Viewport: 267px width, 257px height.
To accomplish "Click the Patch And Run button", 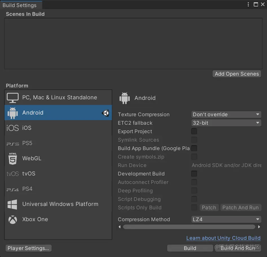I will click(x=240, y=208).
